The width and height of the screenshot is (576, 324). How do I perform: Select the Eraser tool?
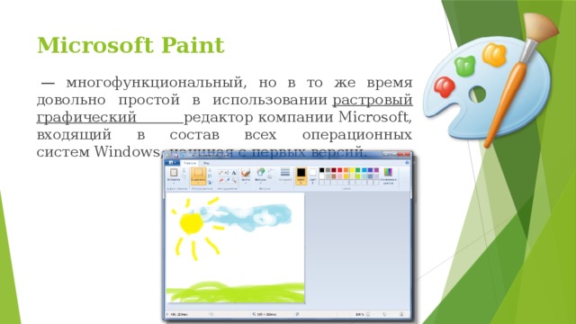point(220,180)
